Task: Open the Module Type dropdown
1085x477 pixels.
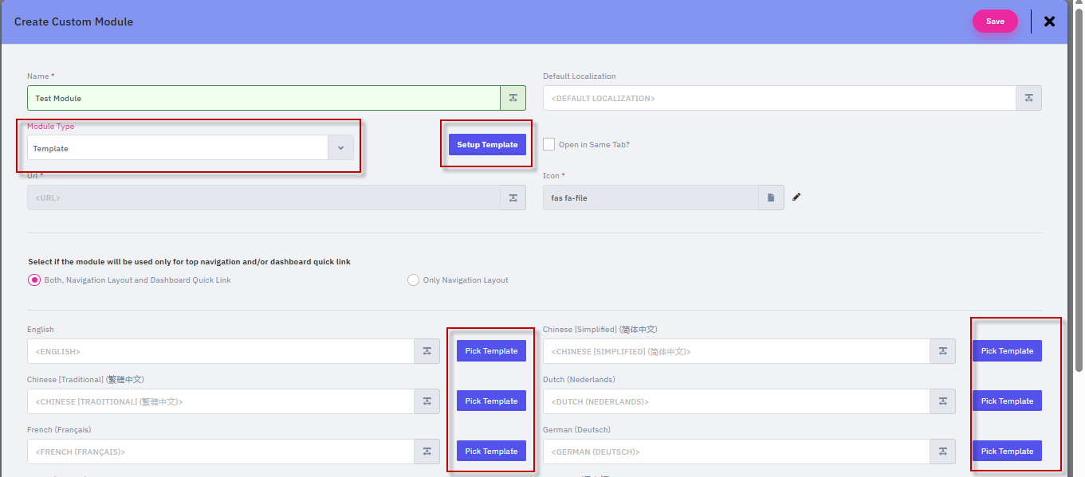Action: (x=340, y=148)
